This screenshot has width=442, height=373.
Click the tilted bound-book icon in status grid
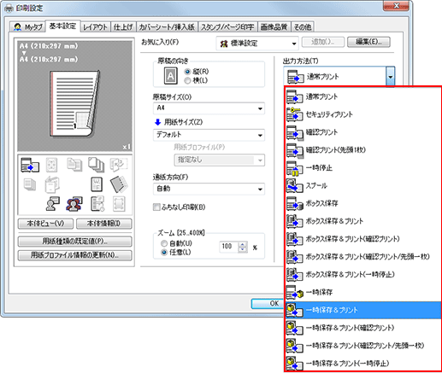pos(119,184)
